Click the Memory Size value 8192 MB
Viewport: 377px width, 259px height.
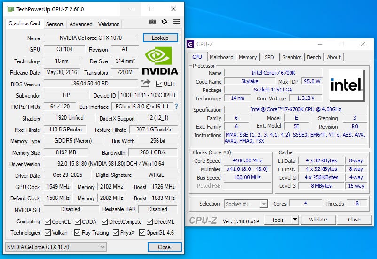pyautogui.click(x=66, y=152)
